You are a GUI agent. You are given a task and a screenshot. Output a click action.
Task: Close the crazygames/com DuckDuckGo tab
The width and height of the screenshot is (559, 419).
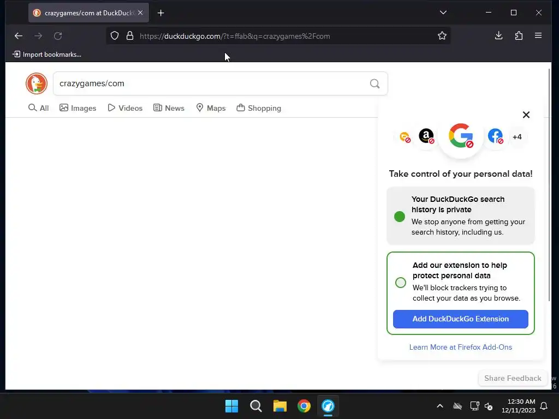140,13
